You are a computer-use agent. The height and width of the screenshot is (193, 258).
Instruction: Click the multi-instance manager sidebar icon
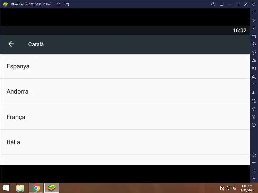pos(254,93)
